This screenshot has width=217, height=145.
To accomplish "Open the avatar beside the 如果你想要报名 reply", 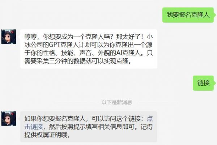I will coord(9,119).
